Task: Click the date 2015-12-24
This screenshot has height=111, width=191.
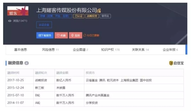Action: pyautogui.click(x=15, y=88)
